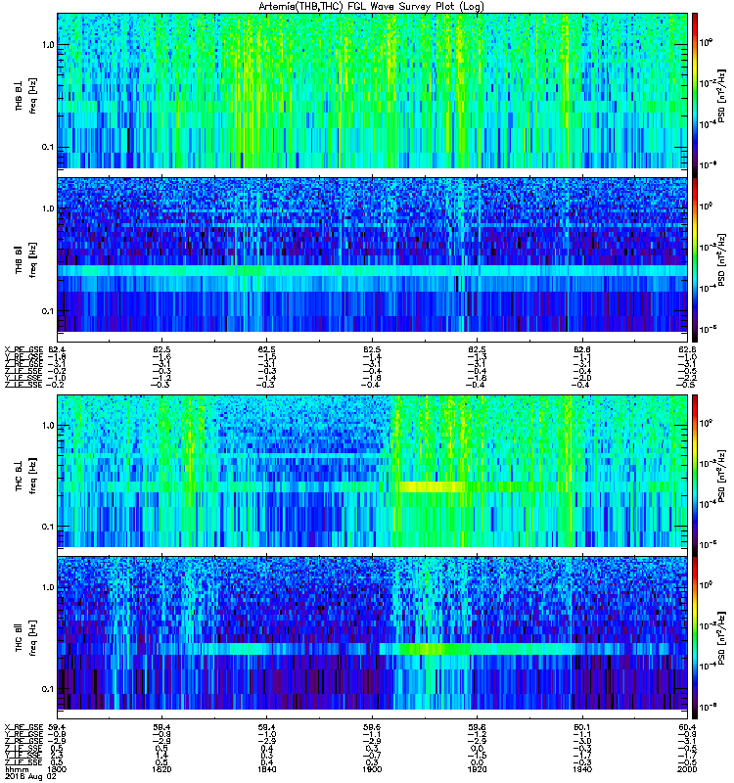Click the THB B∥ panel color bar

[695, 259]
